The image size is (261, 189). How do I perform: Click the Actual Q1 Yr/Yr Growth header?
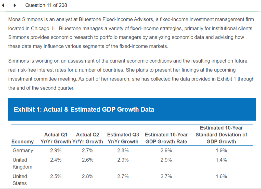56,138
